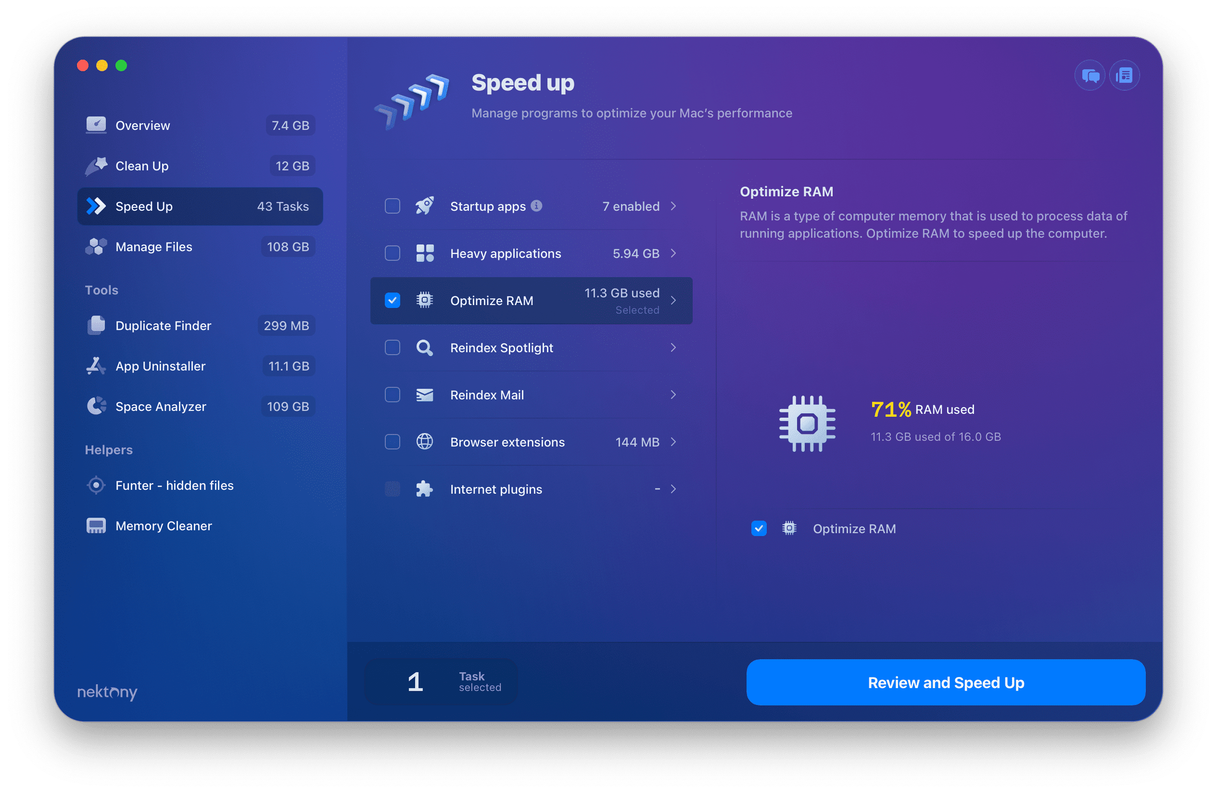1217x793 pixels.
Task: Open the Overview section
Action: click(145, 125)
